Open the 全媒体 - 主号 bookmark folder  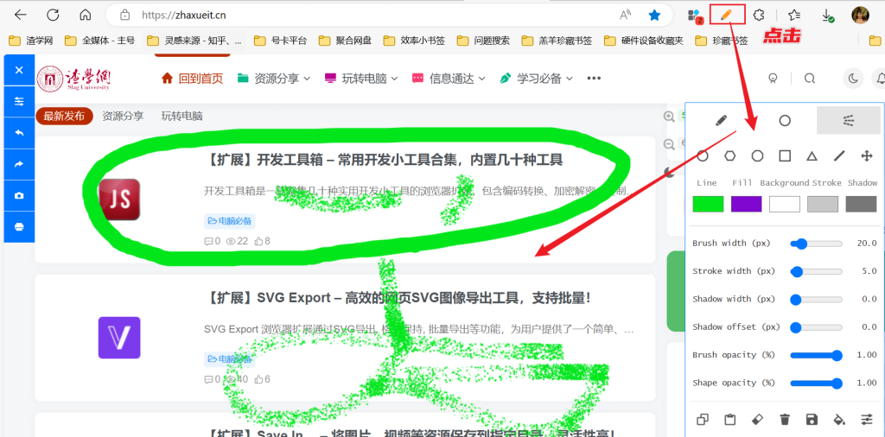[x=100, y=41]
